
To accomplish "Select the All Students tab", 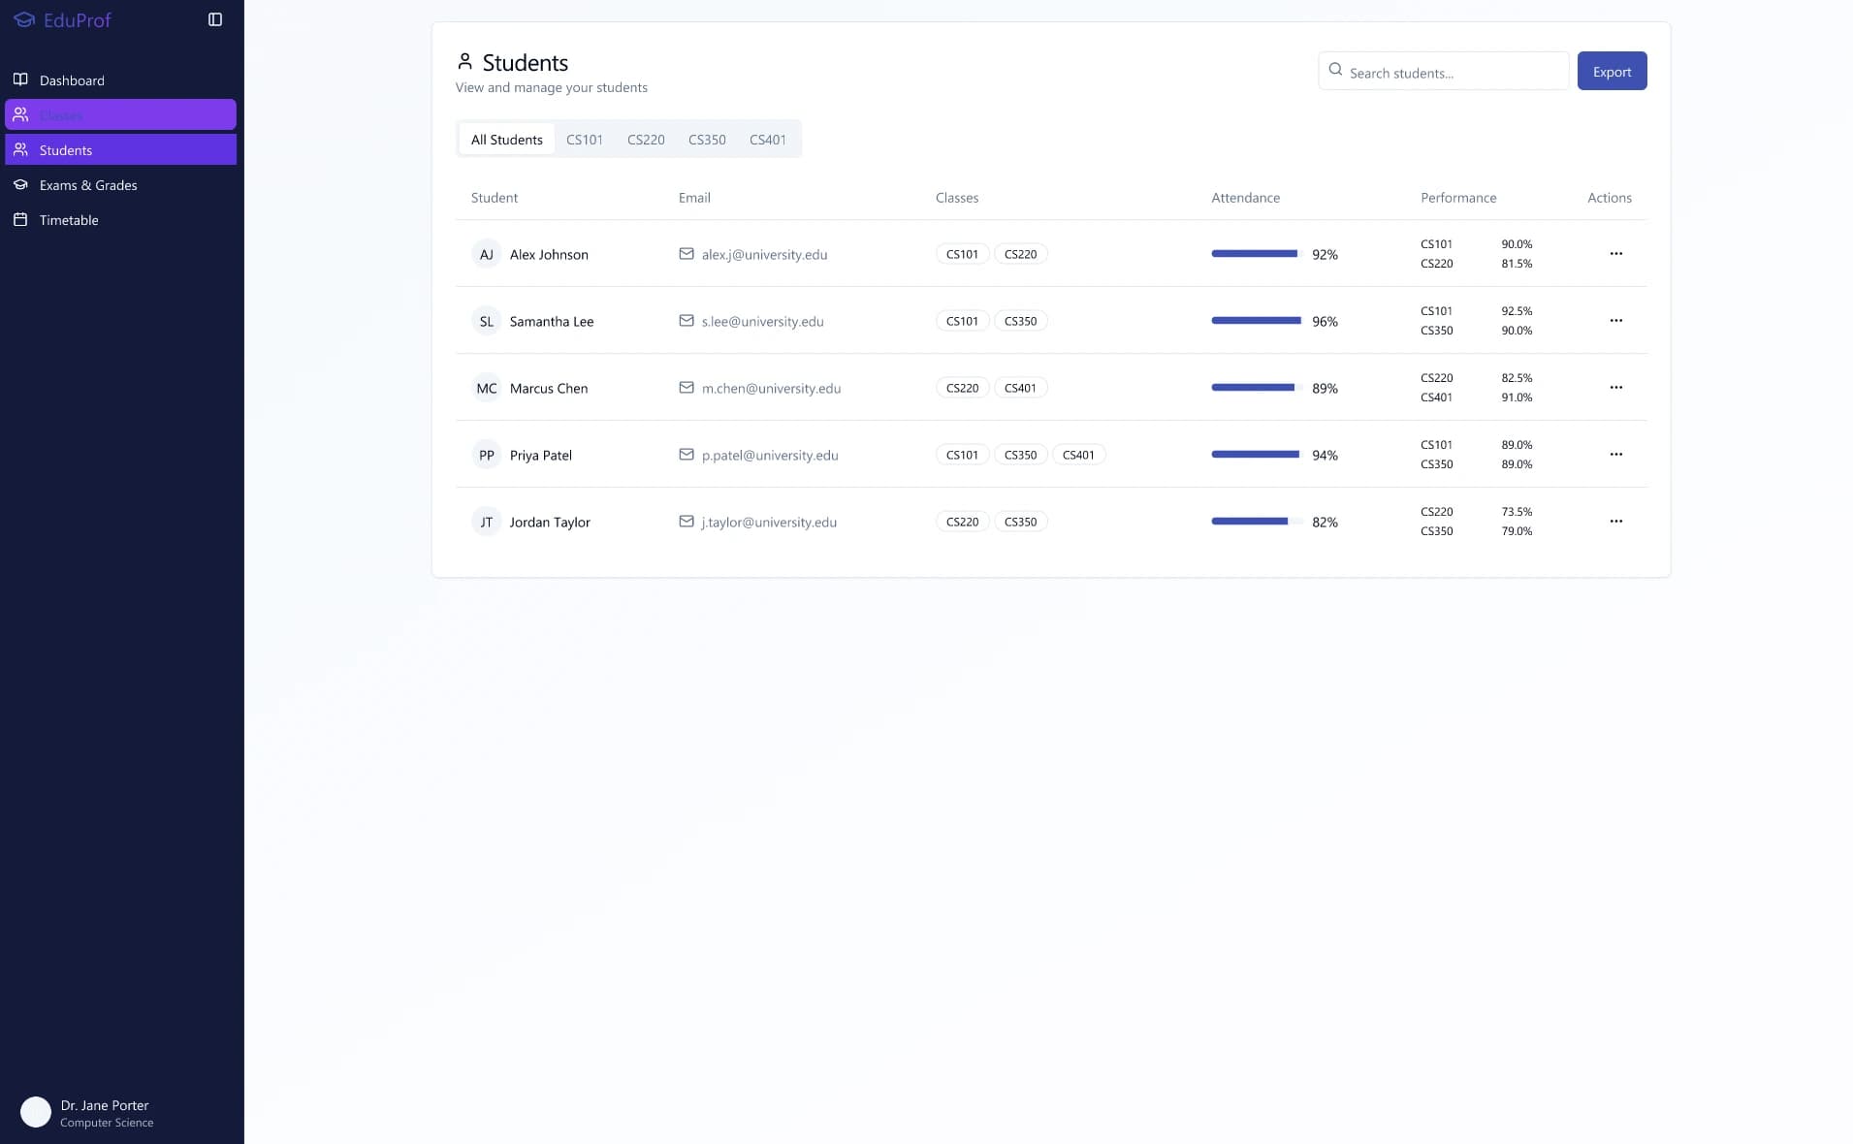I will tap(506, 139).
